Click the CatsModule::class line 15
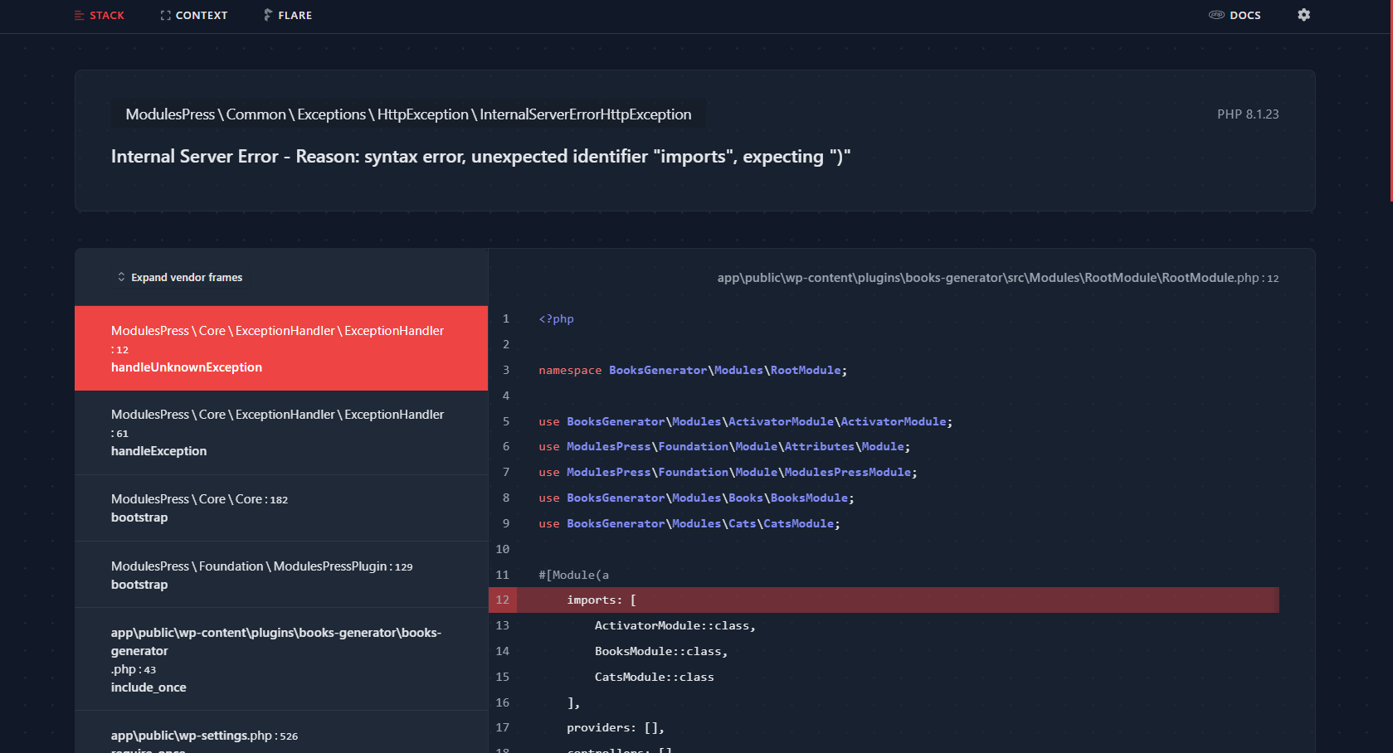The width and height of the screenshot is (1393, 753). tap(654, 678)
